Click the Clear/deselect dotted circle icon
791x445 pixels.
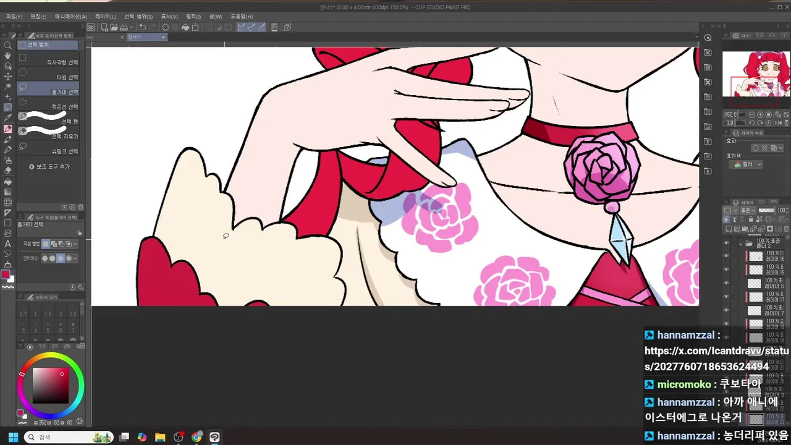click(166, 27)
